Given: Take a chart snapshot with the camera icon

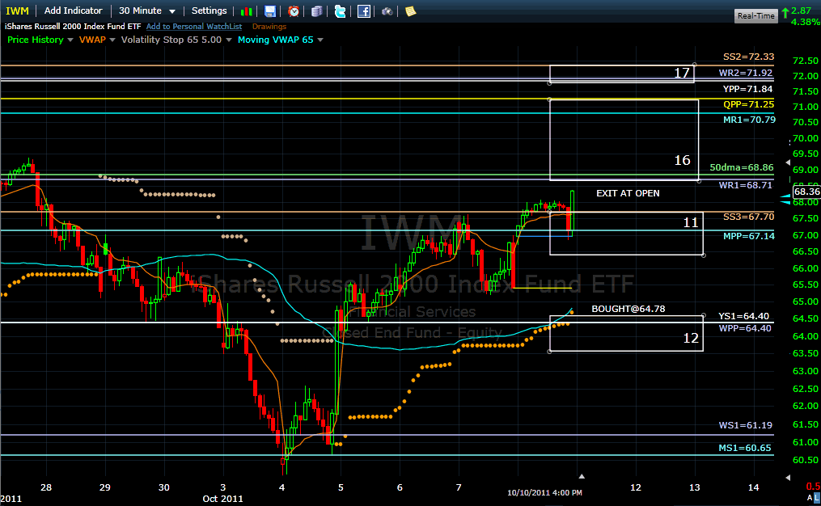Looking at the screenshot, I should coord(387,11).
